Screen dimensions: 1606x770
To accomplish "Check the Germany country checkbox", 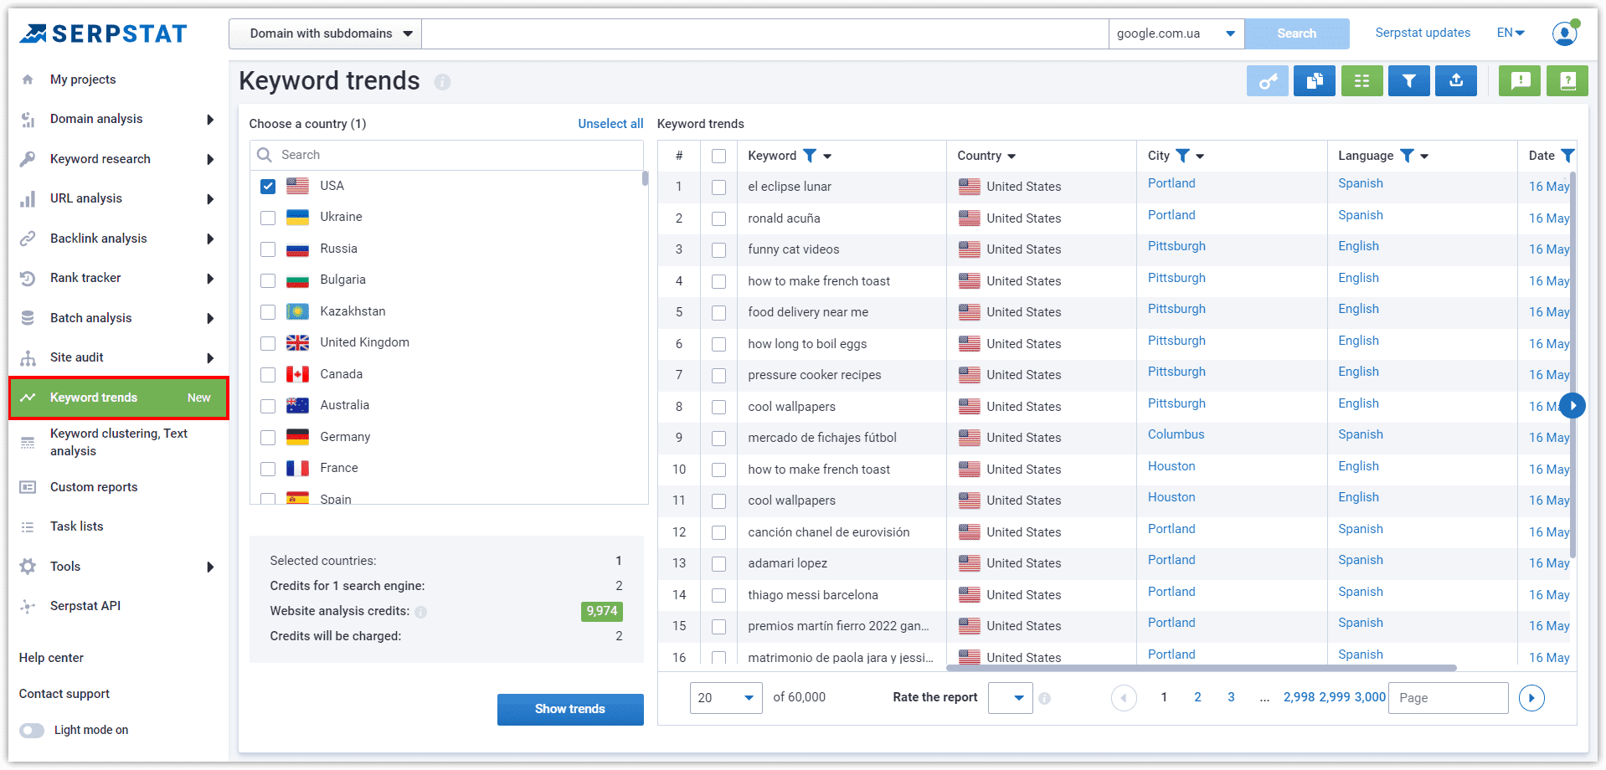I will [x=268, y=438].
